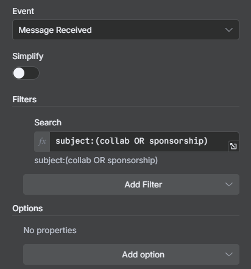251x269 pixels.
Task: Click the grey subject query hint below Search
Action: click(96, 161)
